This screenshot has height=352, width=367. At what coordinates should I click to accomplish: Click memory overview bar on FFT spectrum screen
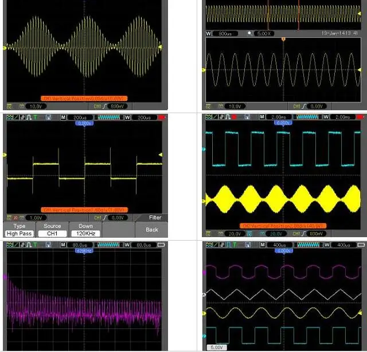tap(108, 245)
